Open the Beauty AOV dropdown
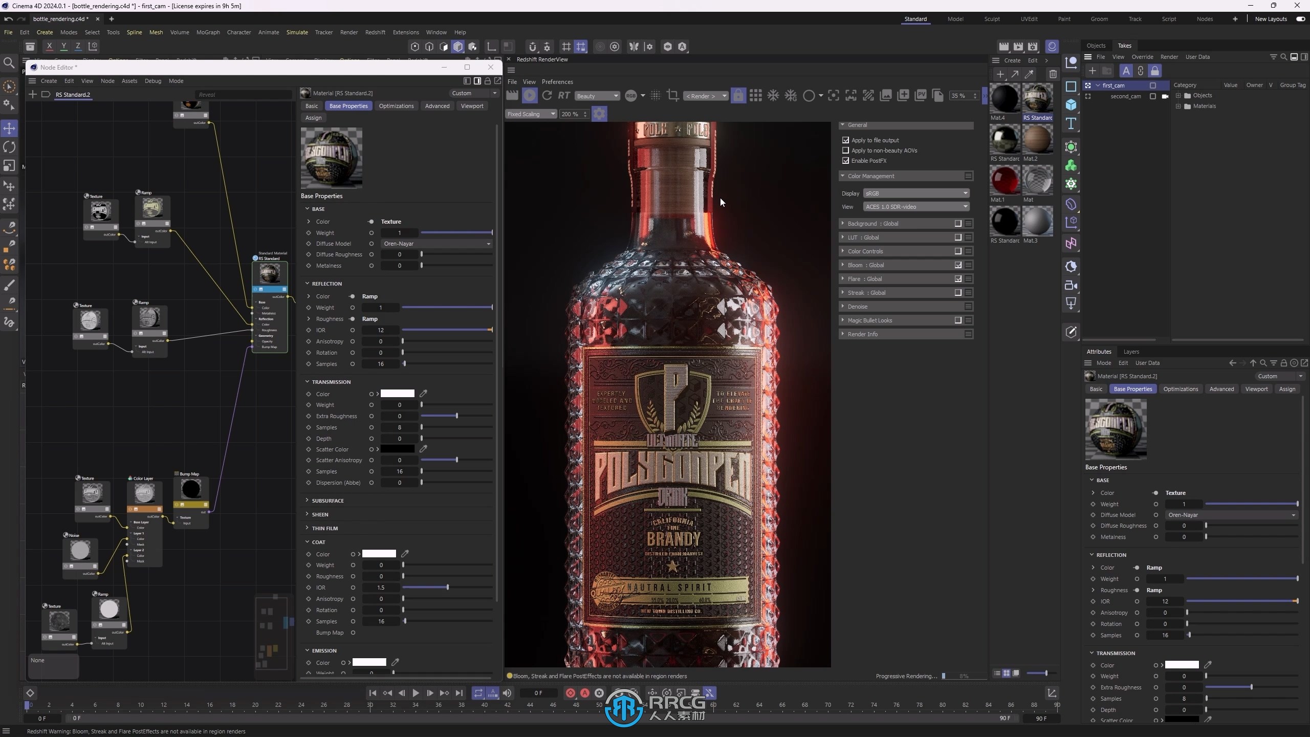 pyautogui.click(x=597, y=96)
